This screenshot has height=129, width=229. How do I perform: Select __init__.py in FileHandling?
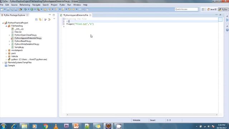coord(19,29)
